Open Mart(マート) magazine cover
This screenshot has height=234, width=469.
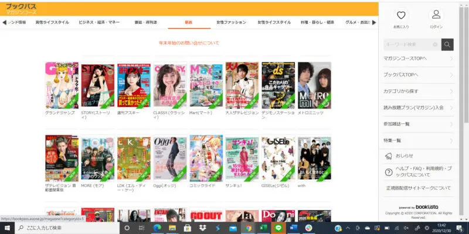[206, 85]
